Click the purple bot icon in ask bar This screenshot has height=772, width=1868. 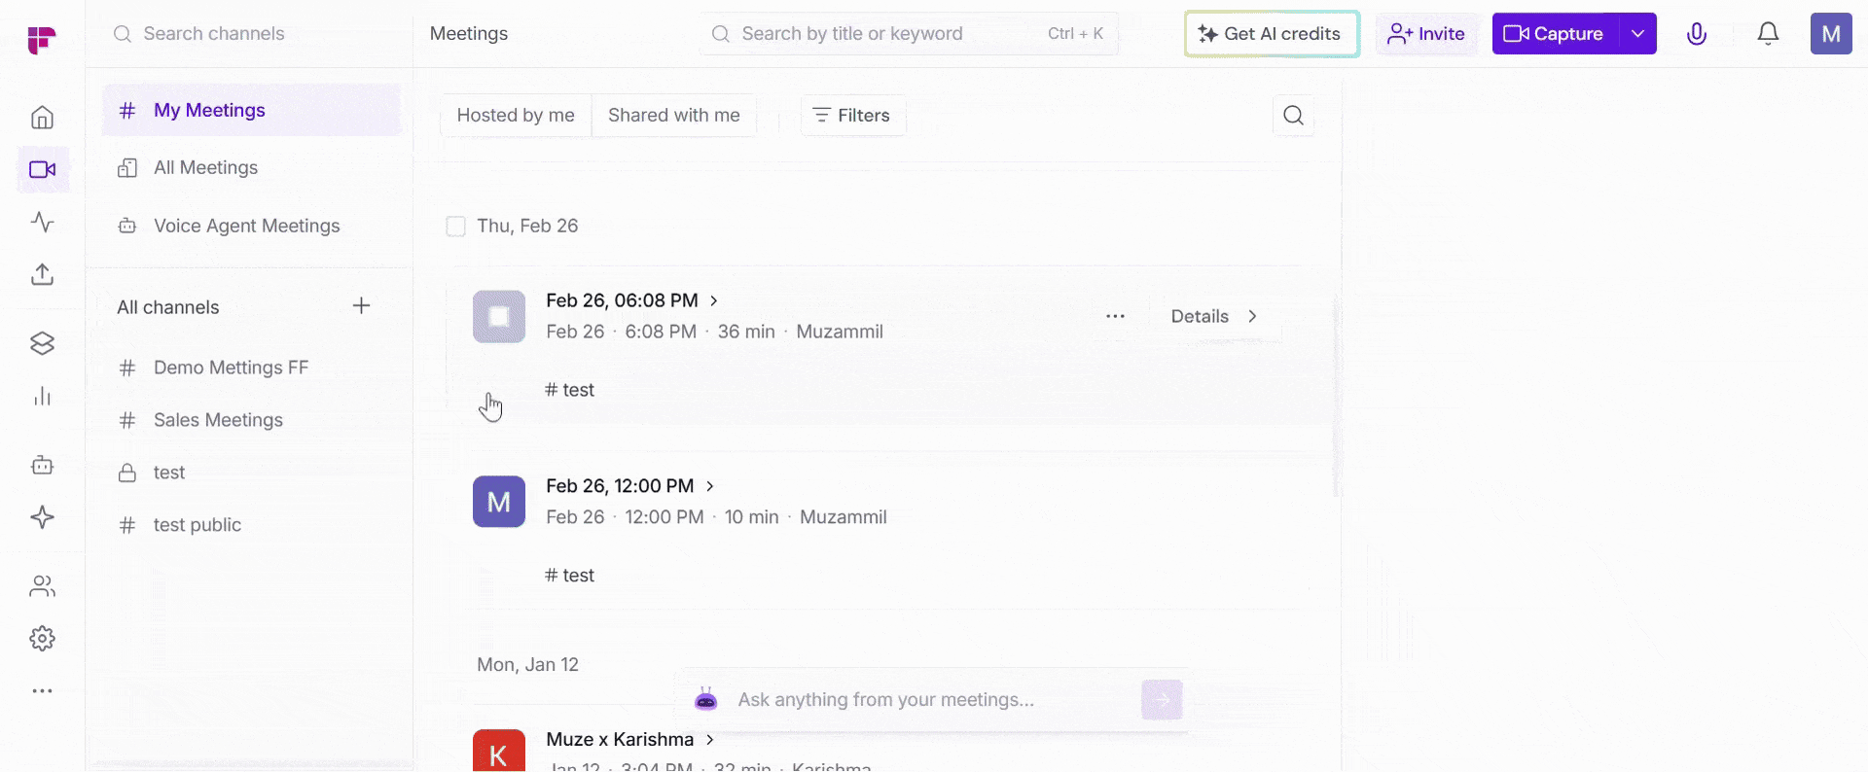706,699
